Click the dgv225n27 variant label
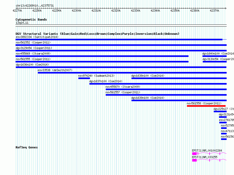This screenshot has height=175, width=234. click(224, 109)
